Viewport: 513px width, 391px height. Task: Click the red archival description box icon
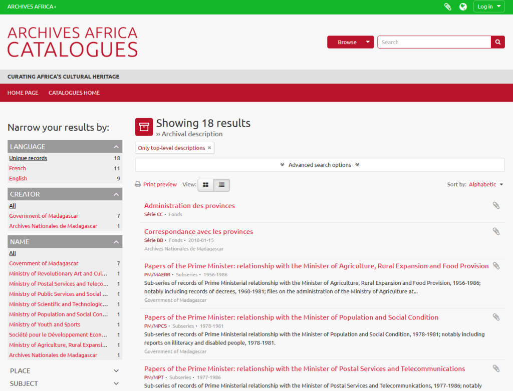click(144, 127)
